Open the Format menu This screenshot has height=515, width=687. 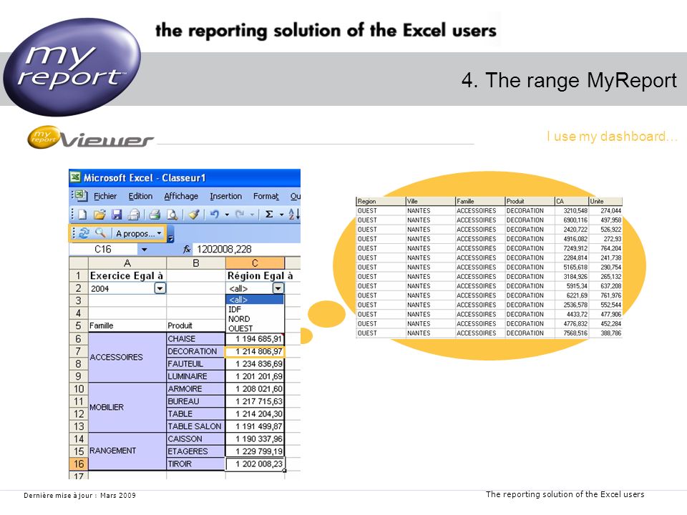(x=266, y=196)
